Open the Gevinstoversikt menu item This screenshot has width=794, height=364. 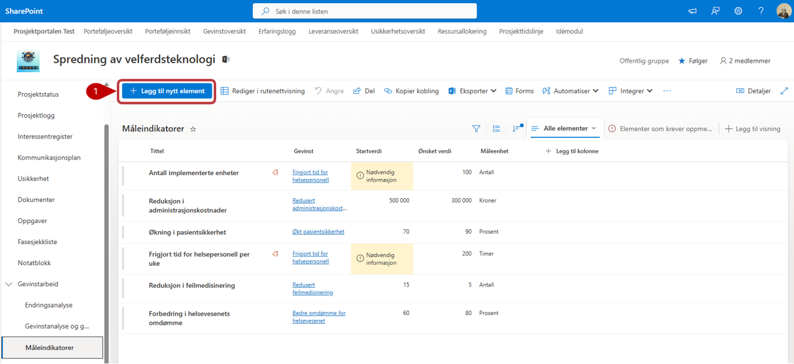(x=224, y=31)
